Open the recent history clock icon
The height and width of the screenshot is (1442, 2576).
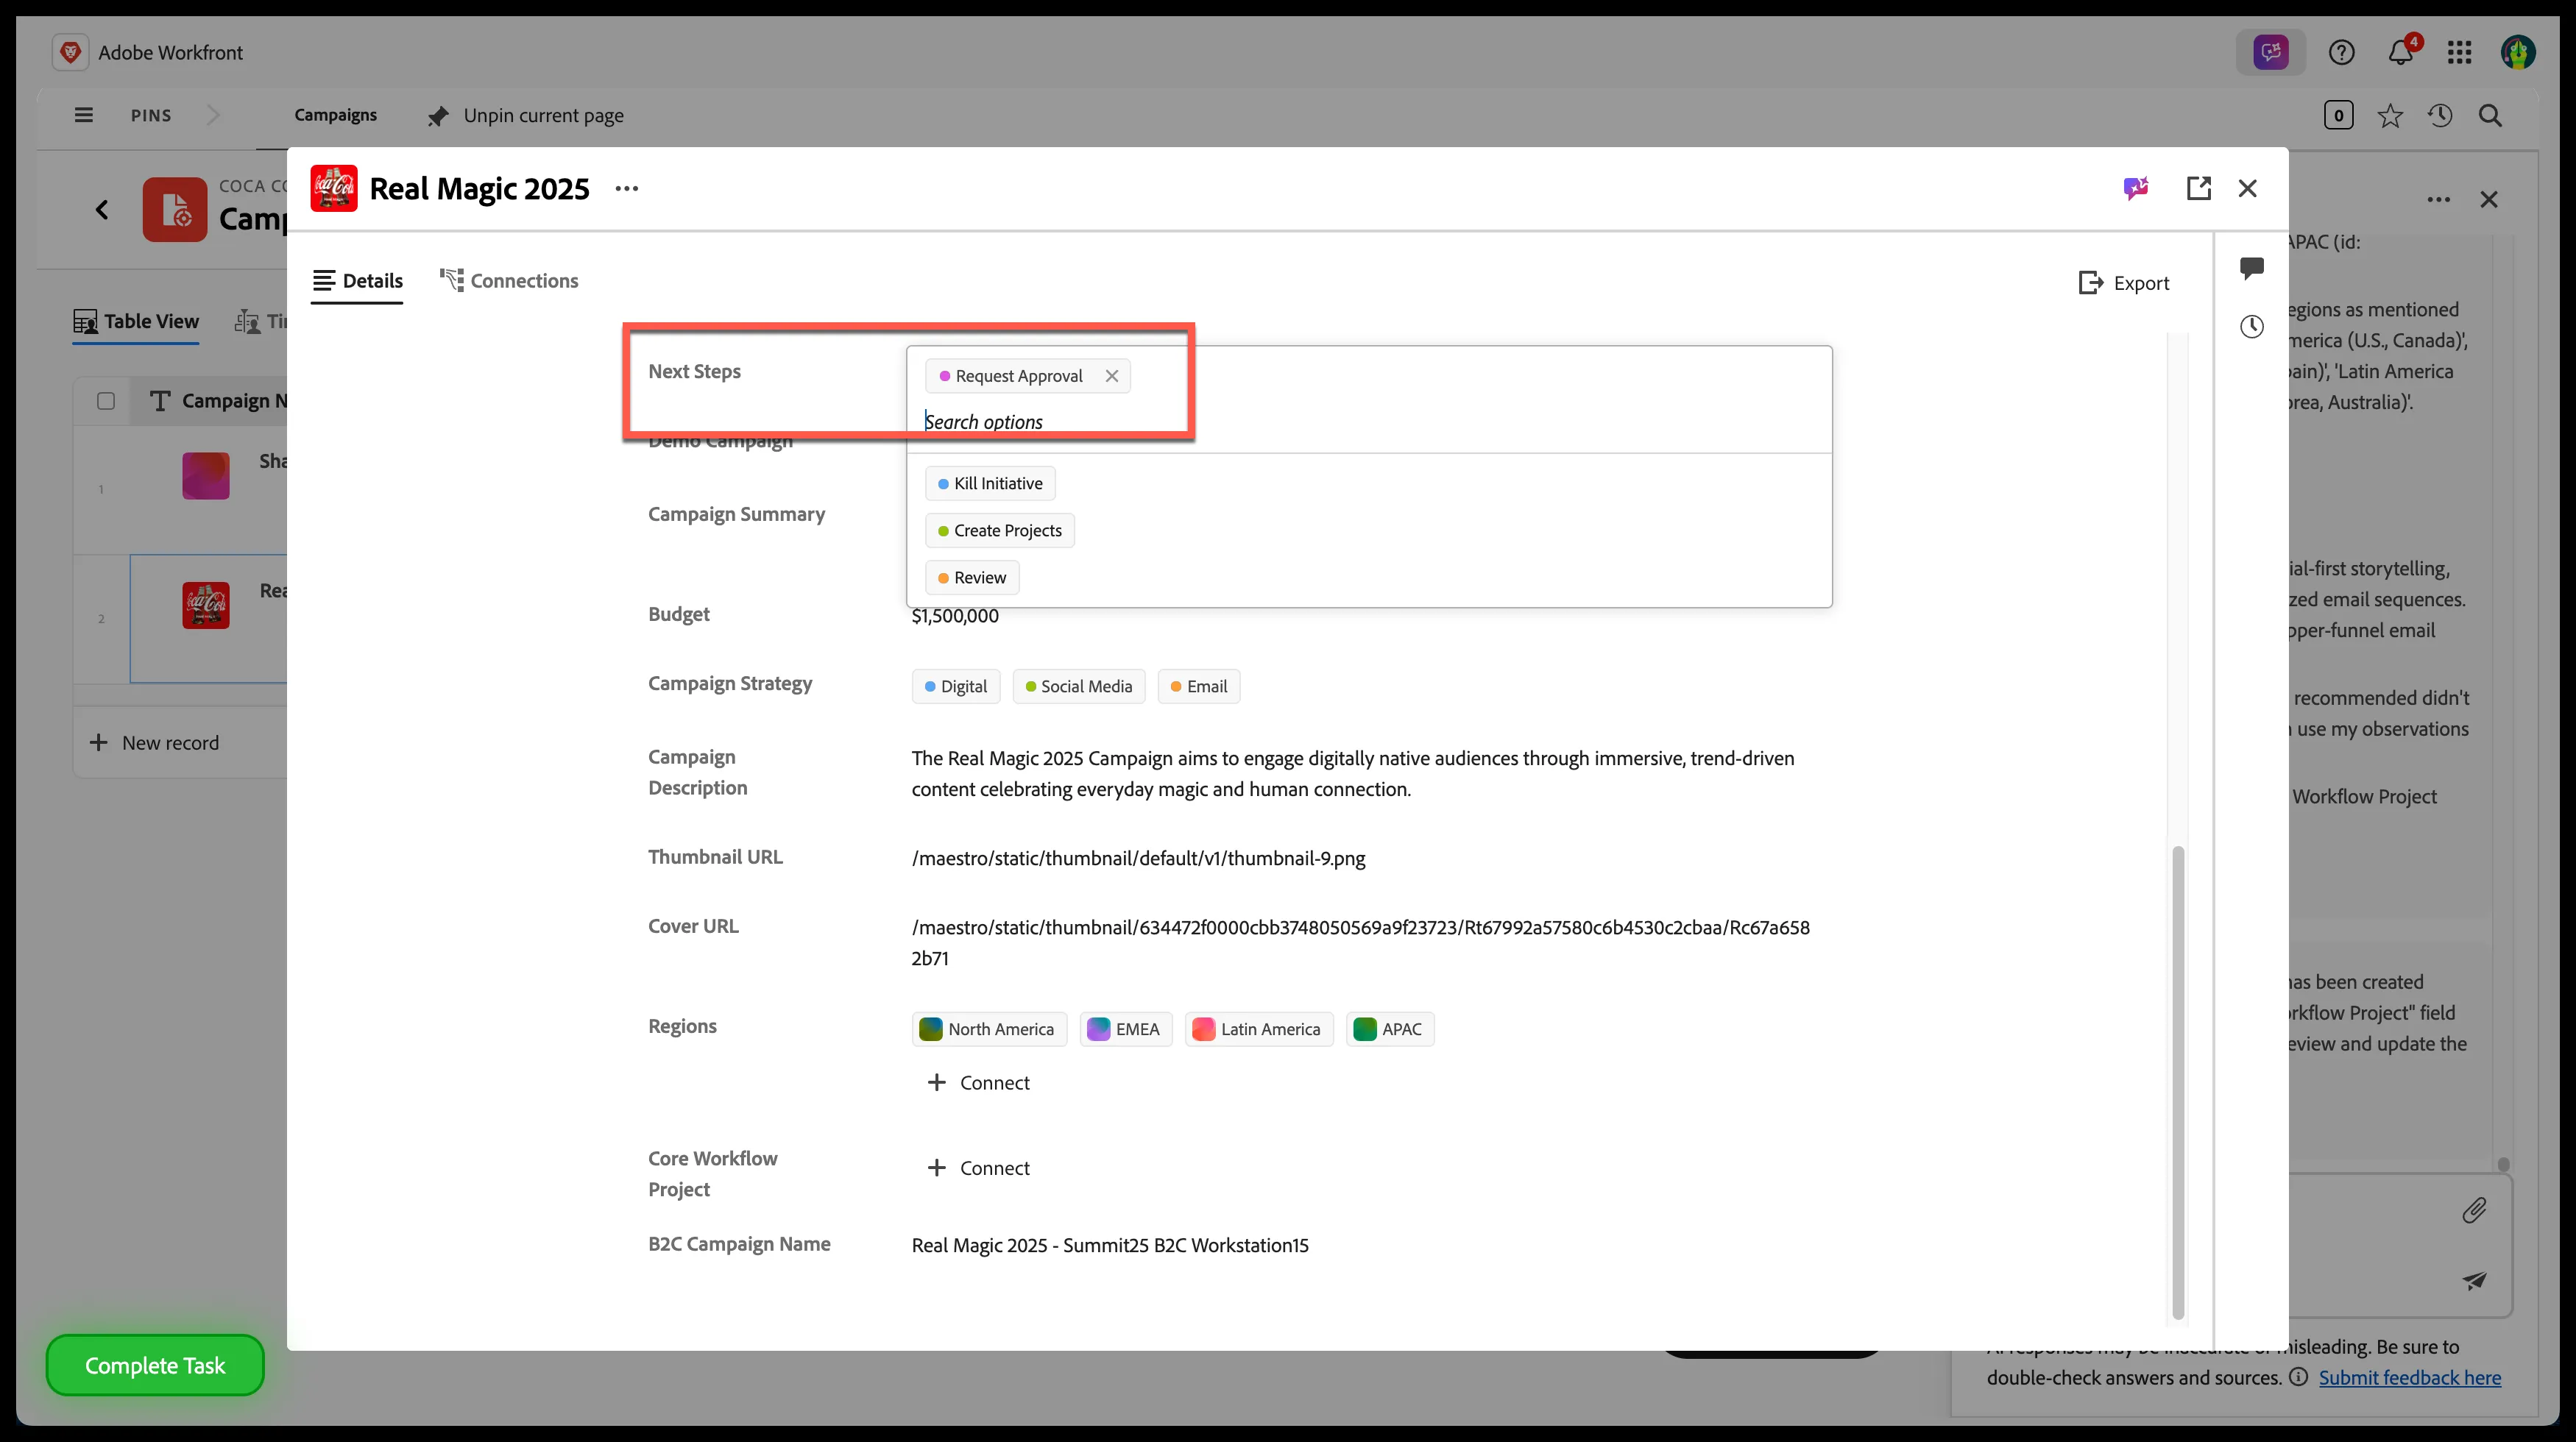[2440, 116]
